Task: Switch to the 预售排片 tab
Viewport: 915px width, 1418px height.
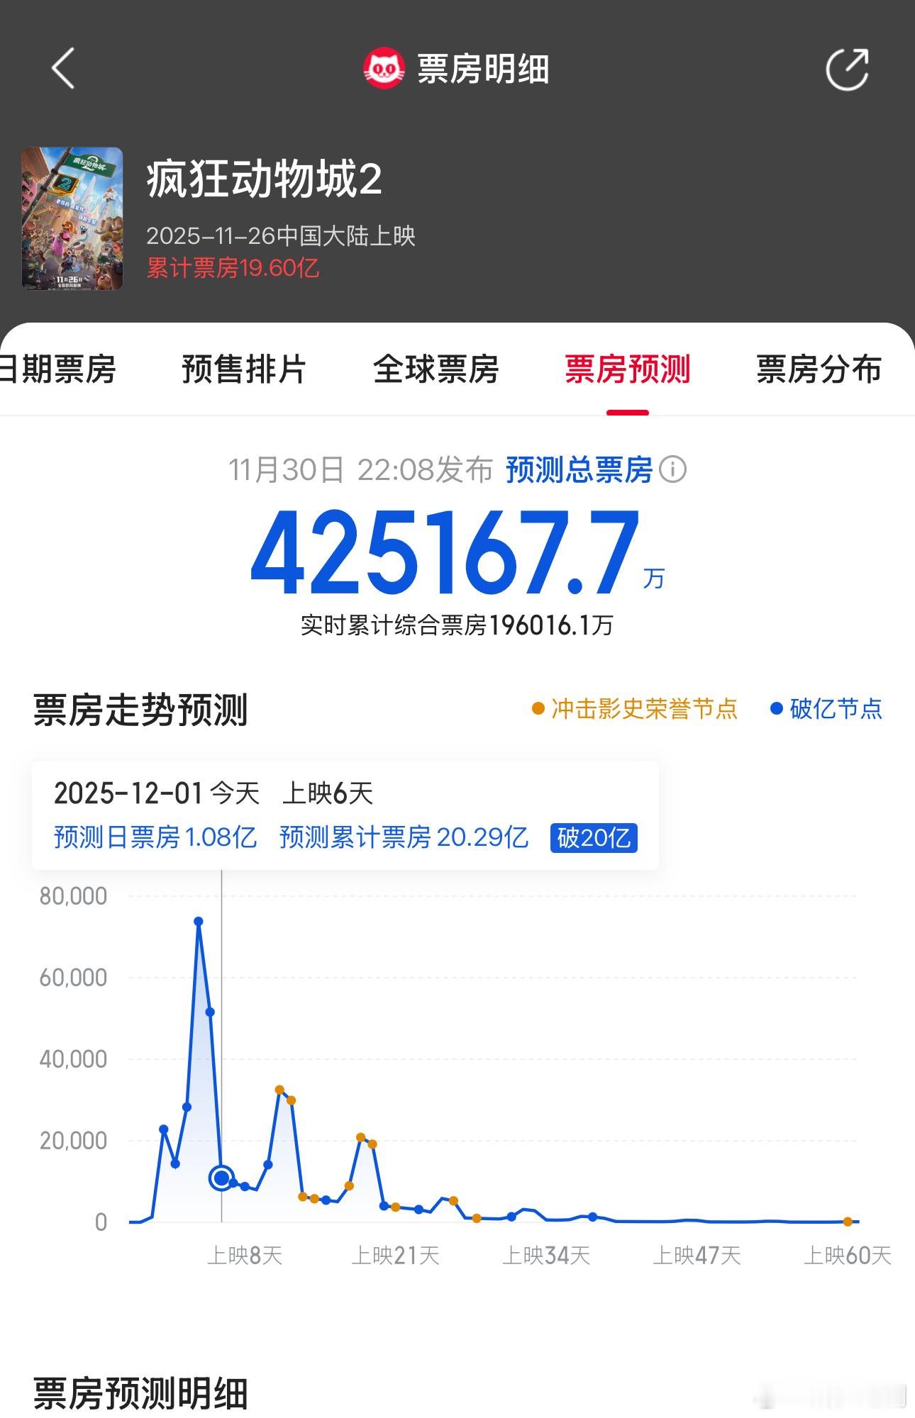Action: click(x=244, y=369)
